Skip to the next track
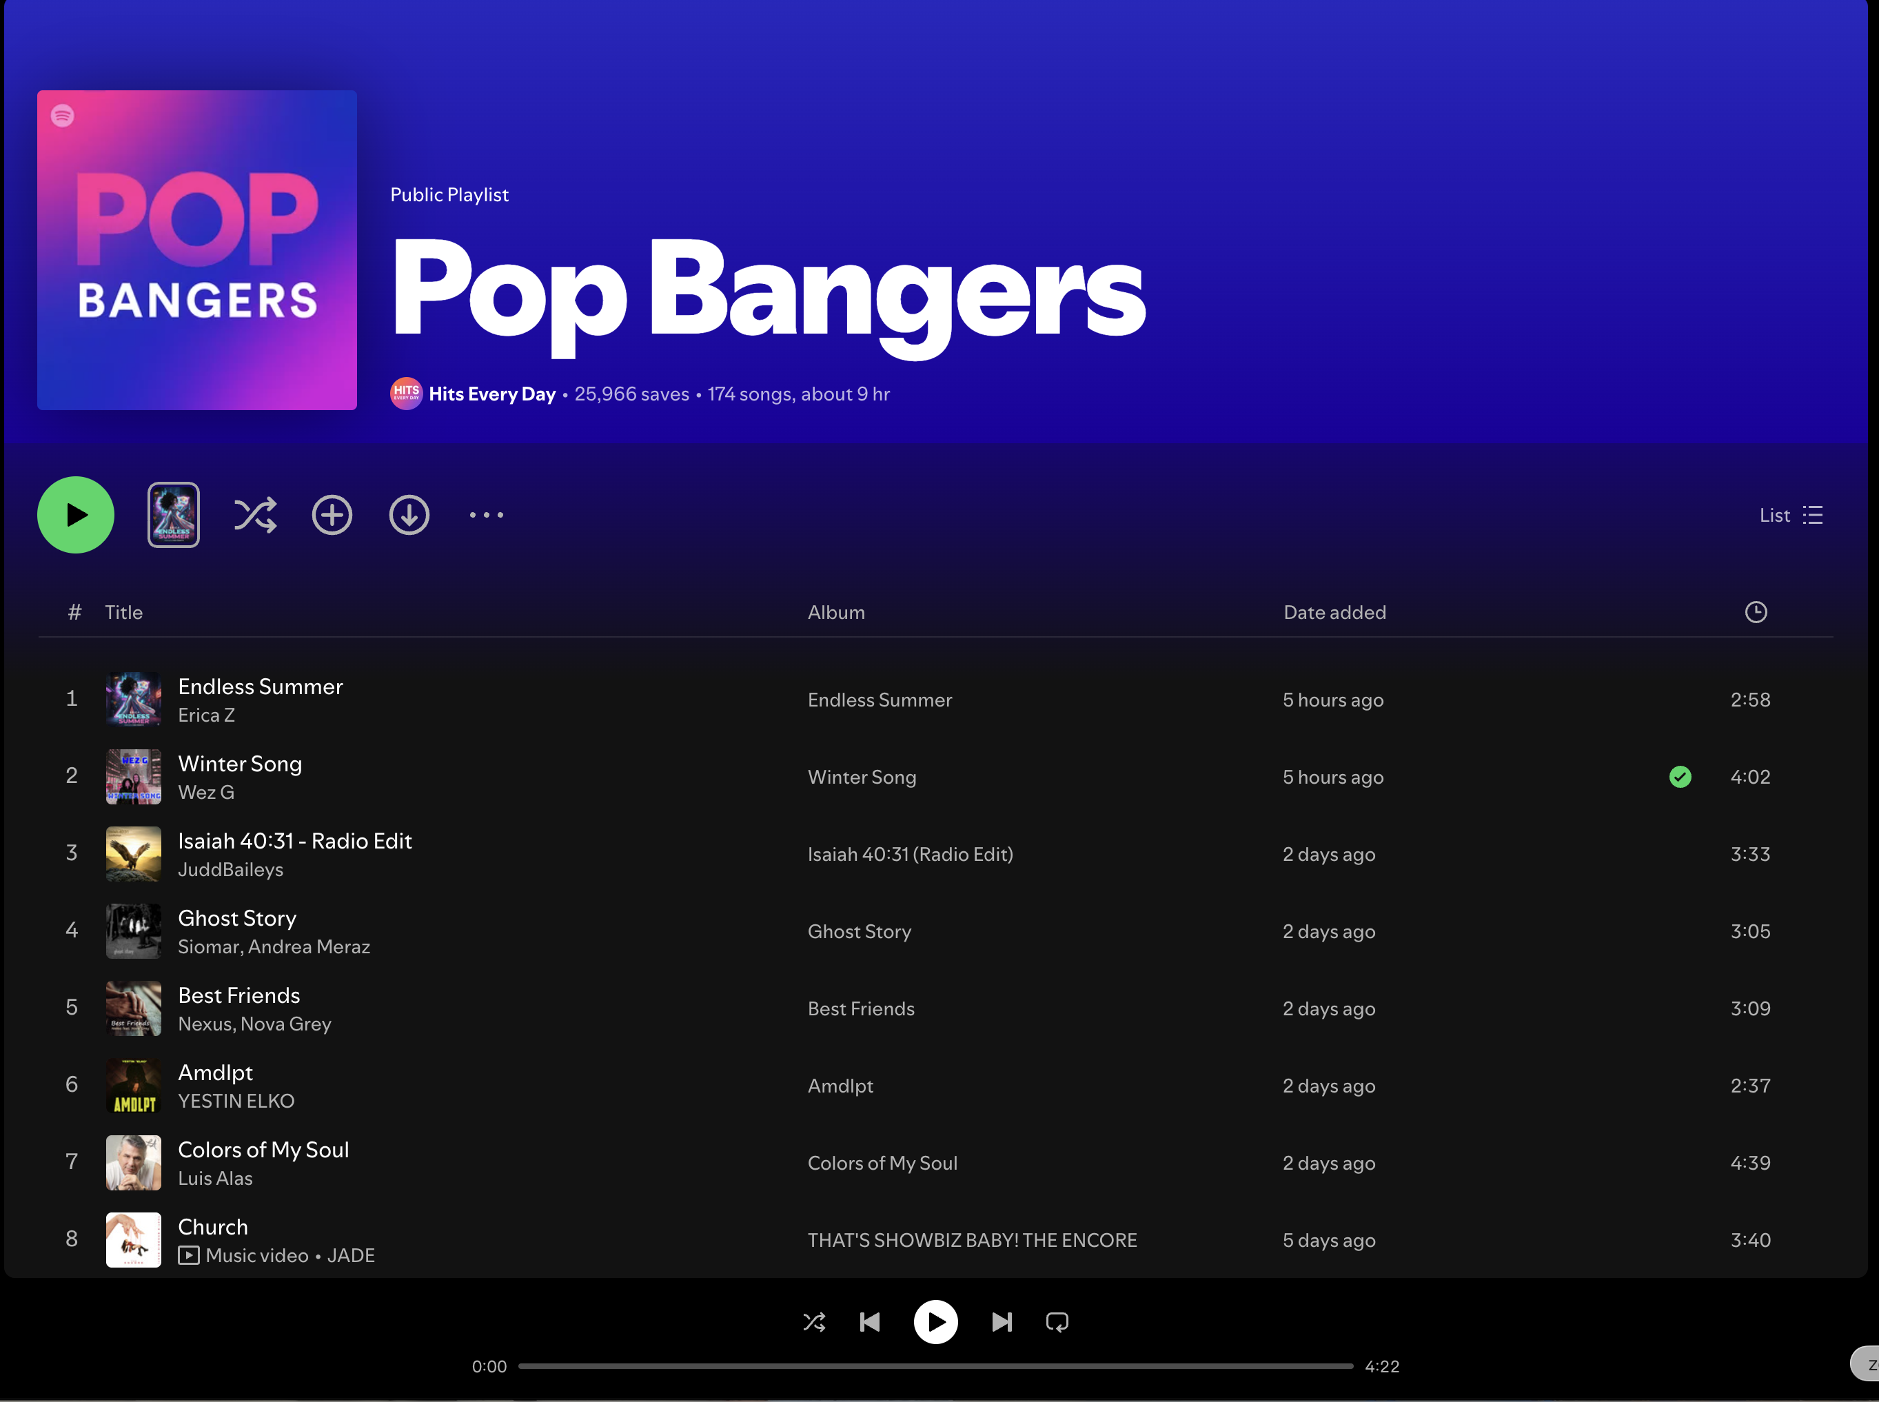Viewport: 1879px width, 1402px height. click(1002, 1322)
